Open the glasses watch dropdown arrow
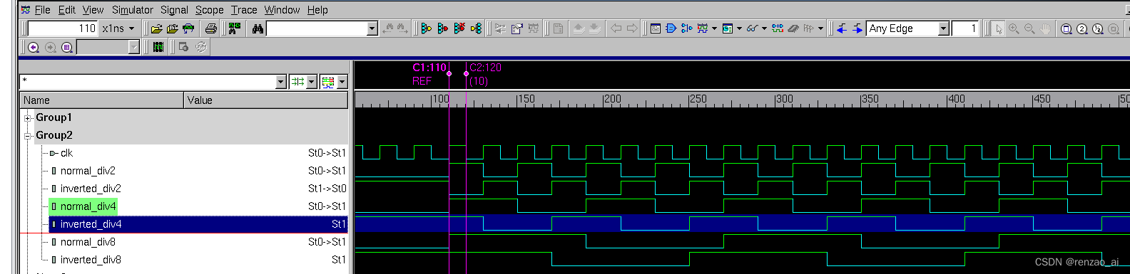This screenshot has height=274, width=1130. [x=764, y=28]
